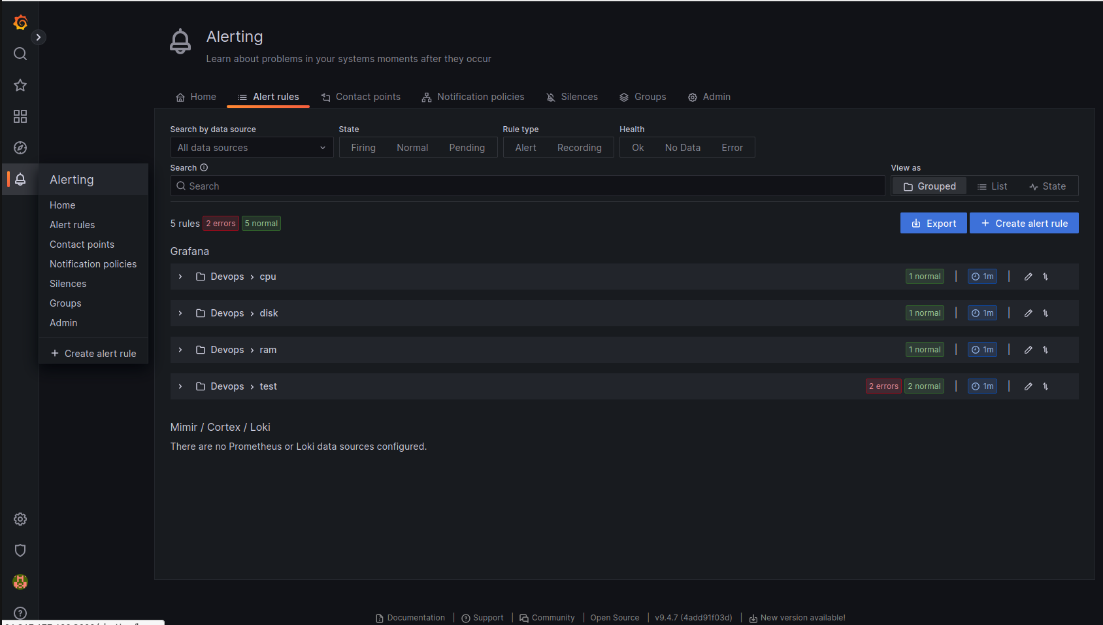Click the Export button

[x=933, y=224]
